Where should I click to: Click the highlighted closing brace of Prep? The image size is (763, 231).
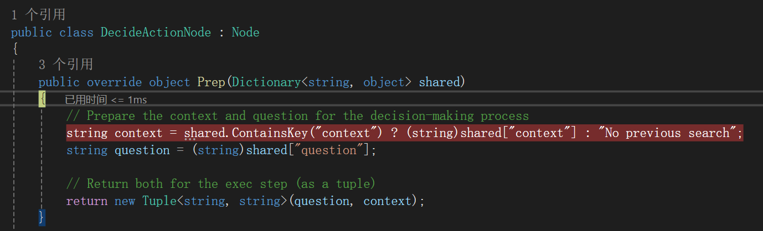42,217
